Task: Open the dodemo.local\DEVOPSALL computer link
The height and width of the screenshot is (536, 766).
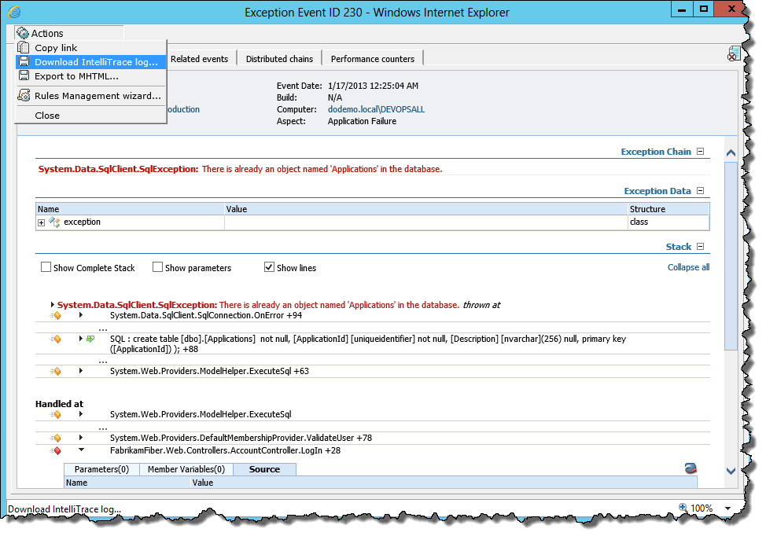Action: pos(376,109)
